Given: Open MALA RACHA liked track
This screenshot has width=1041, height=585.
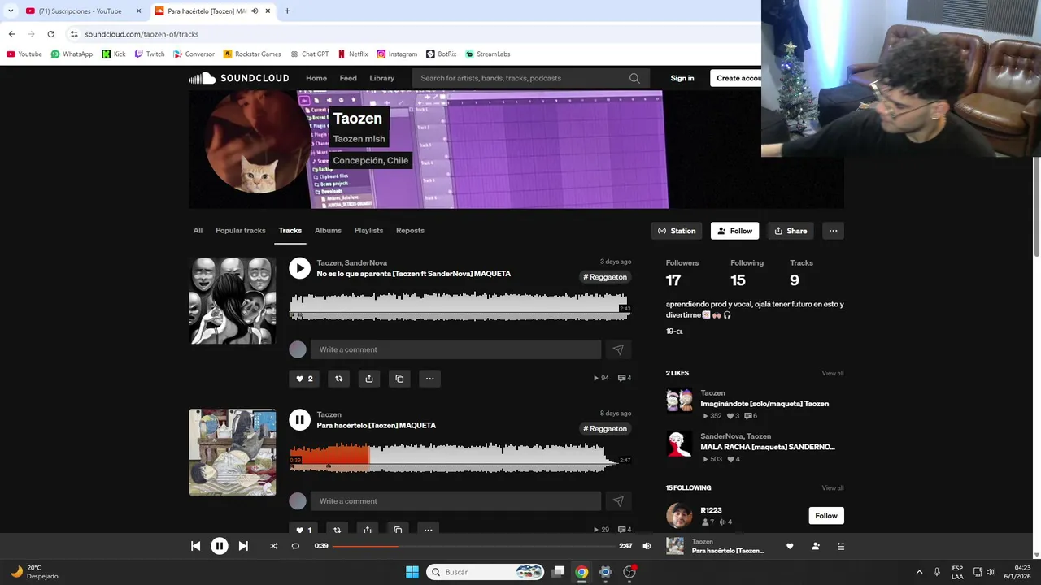Looking at the screenshot, I should [768, 447].
